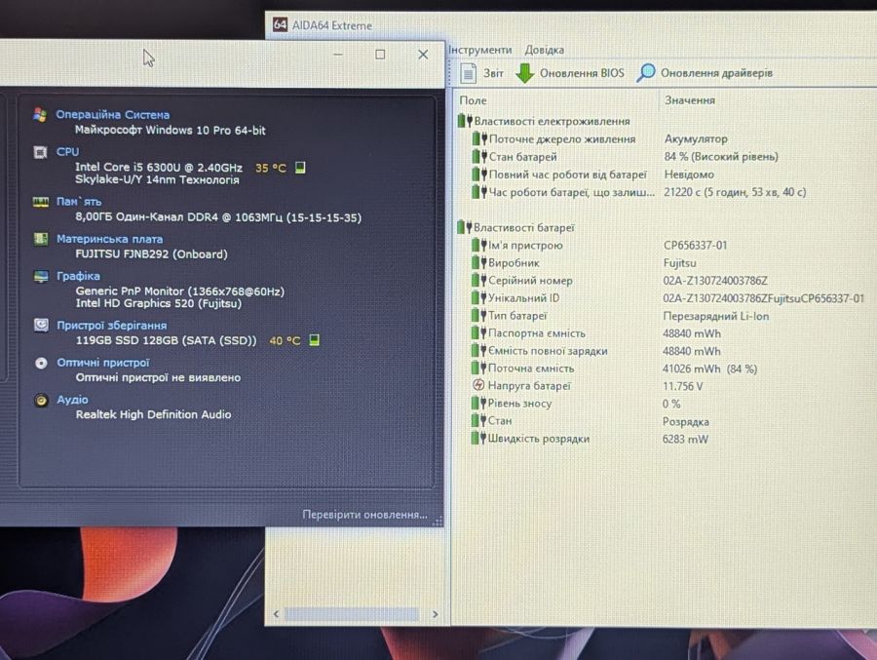Click the battery icon beside Ім'я пристрою
This screenshot has height=660, width=877.
[478, 246]
